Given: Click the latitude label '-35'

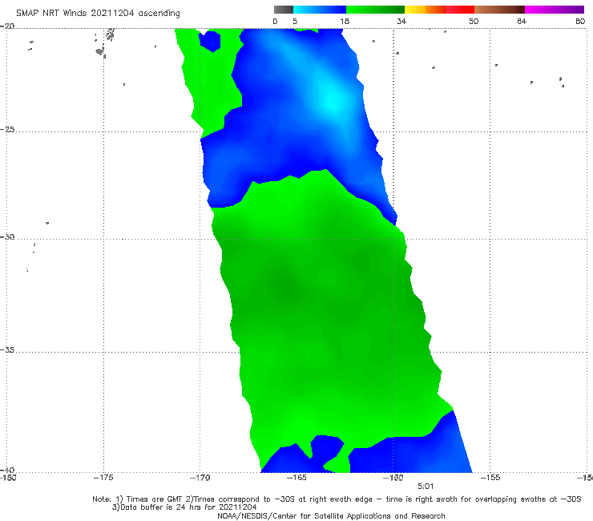Looking at the screenshot, I should click(x=7, y=350).
